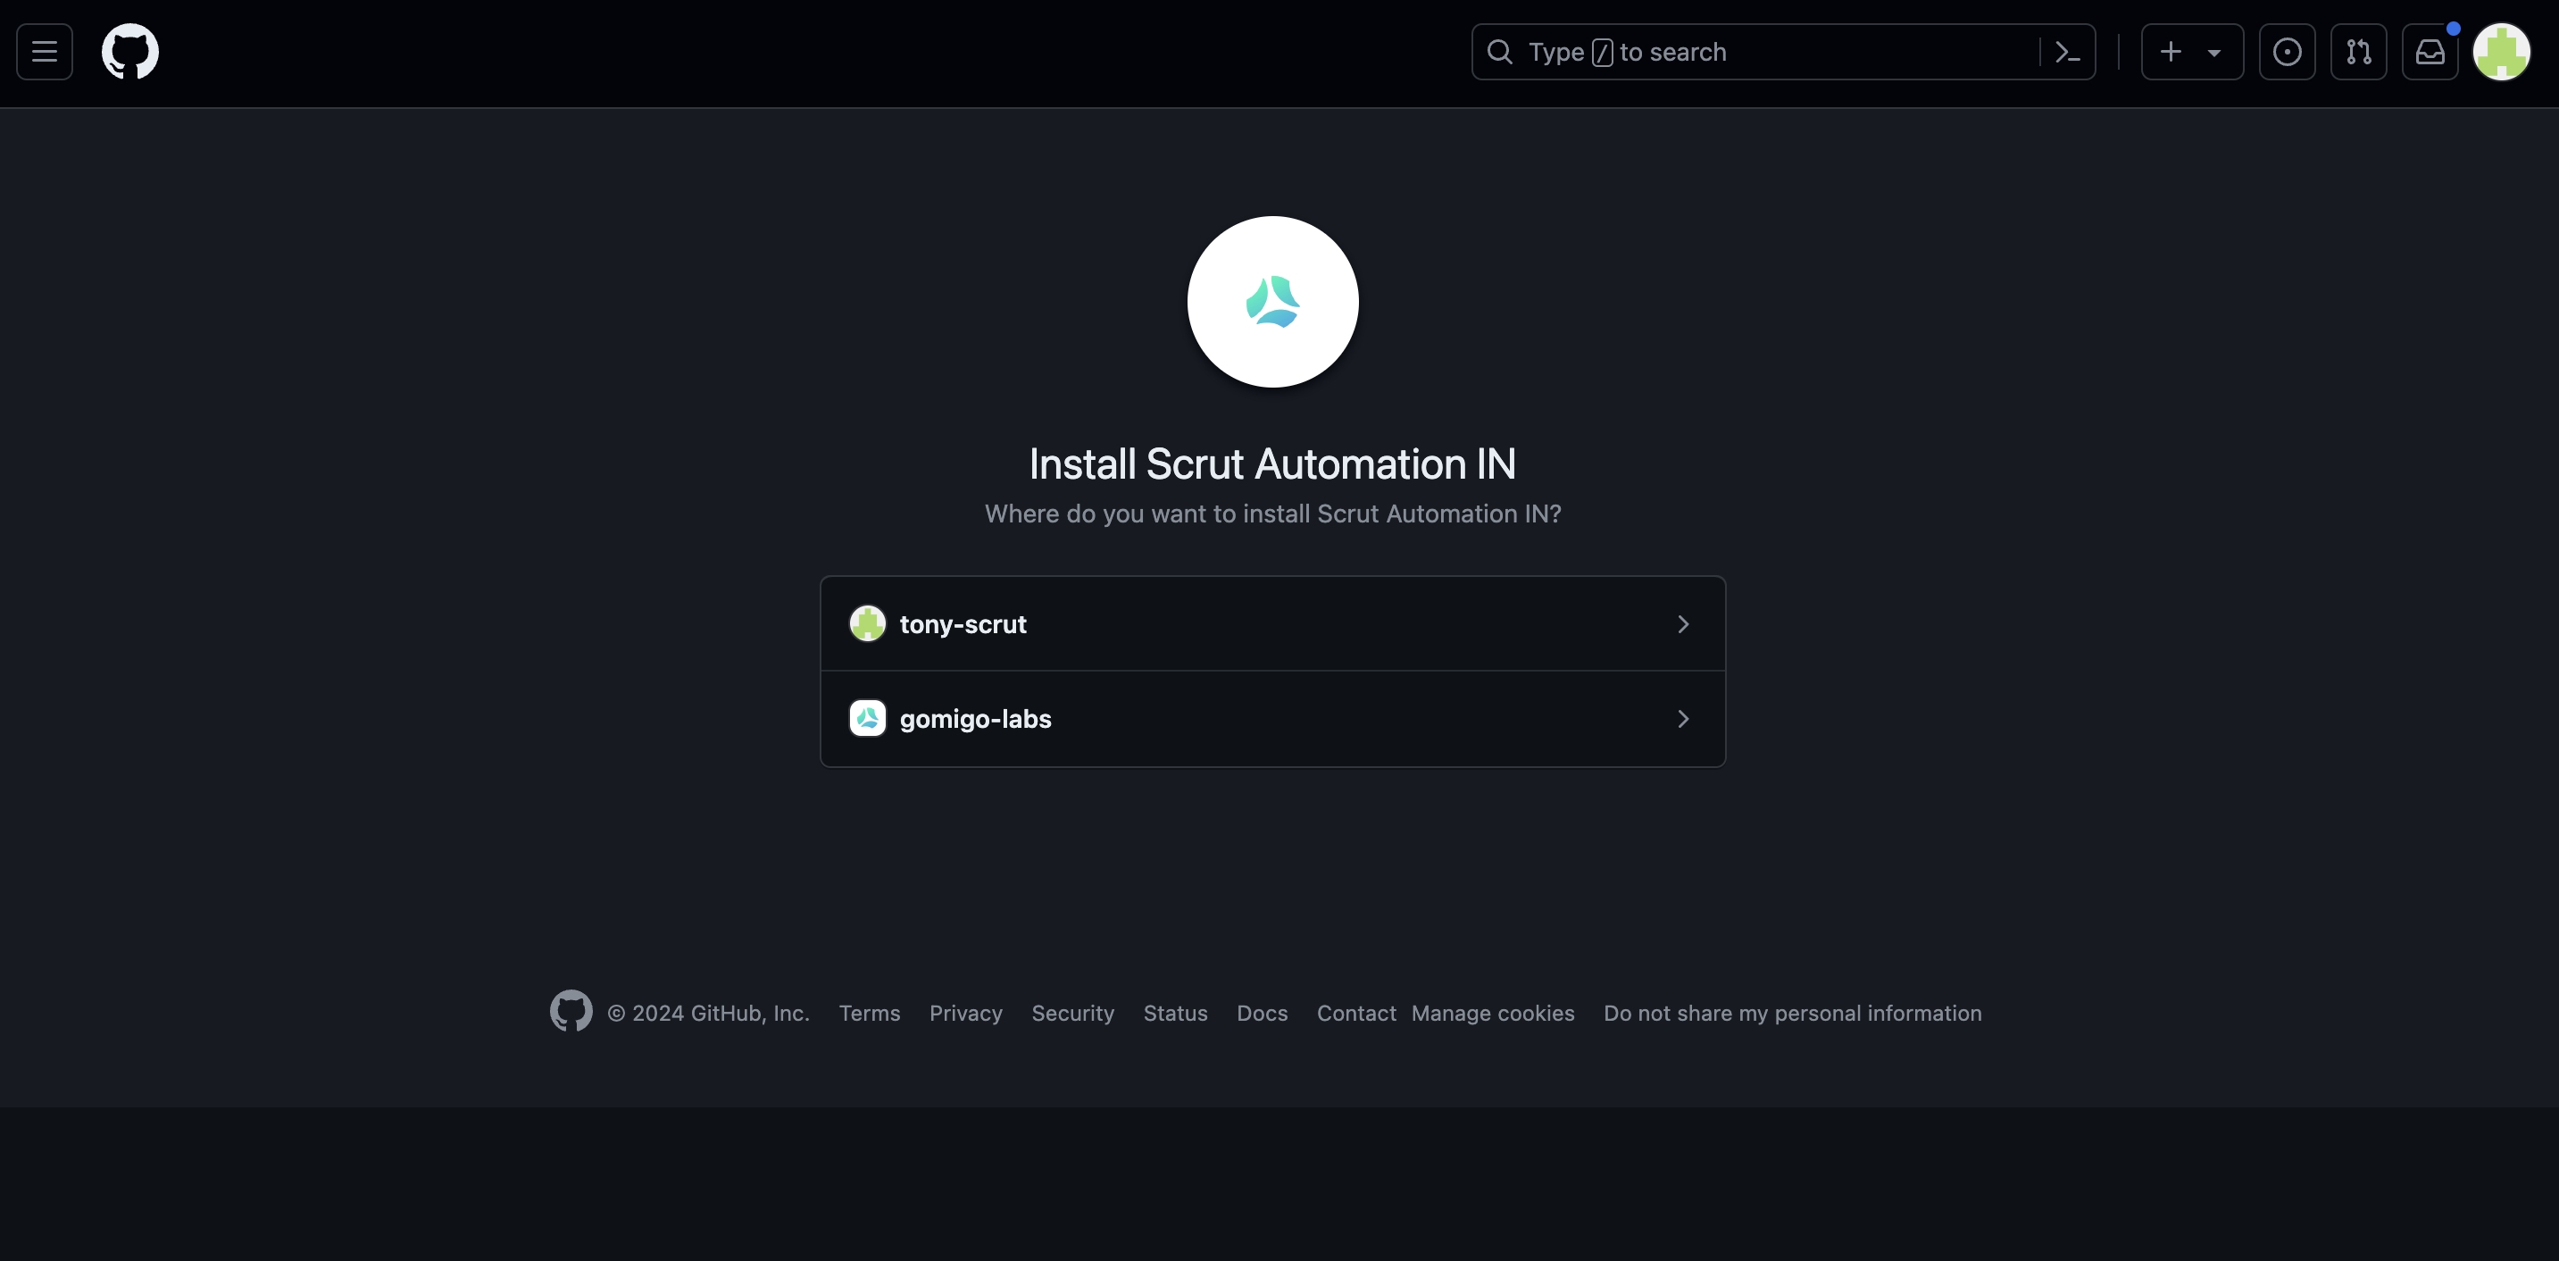Open the command palette icon
2559x1261 pixels.
click(2068, 52)
